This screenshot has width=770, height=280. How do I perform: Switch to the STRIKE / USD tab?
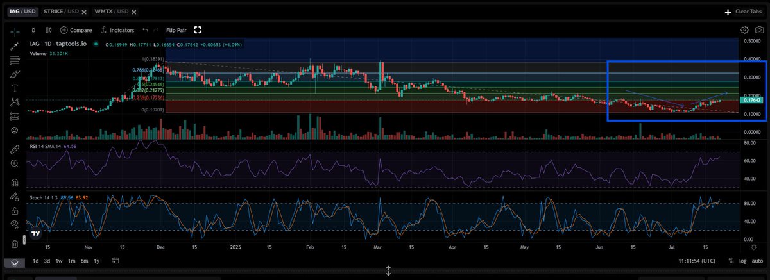click(x=61, y=12)
